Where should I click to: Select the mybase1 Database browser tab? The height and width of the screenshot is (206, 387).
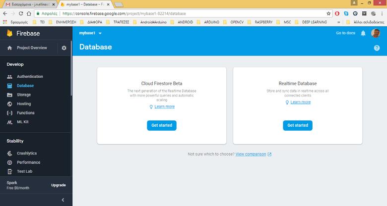[85, 4]
